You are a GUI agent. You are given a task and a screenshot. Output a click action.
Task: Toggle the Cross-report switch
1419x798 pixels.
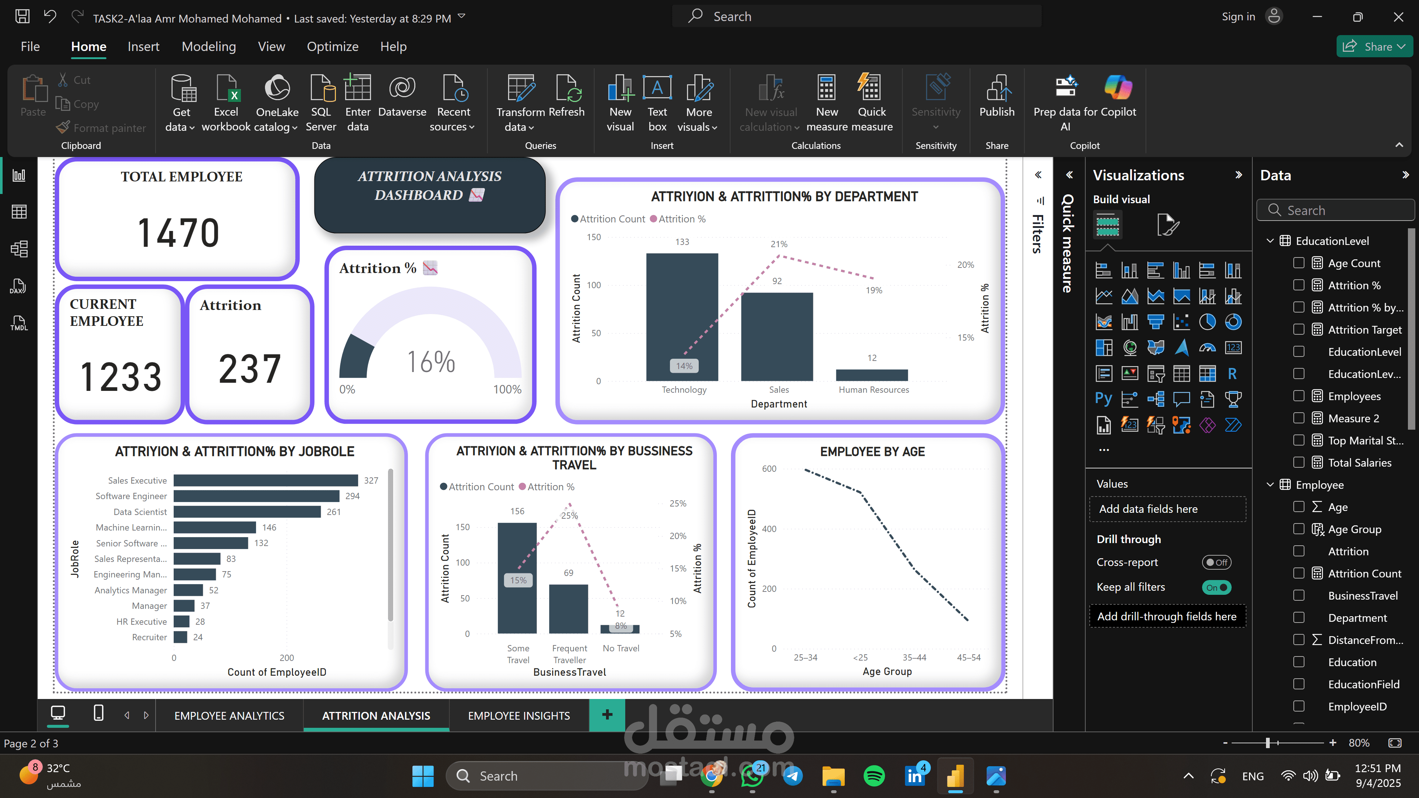pyautogui.click(x=1216, y=562)
